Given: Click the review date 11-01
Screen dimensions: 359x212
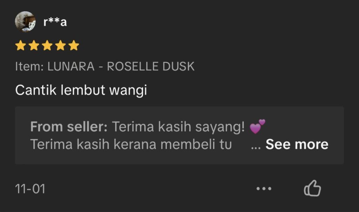Looking at the screenshot, I should [30, 189].
